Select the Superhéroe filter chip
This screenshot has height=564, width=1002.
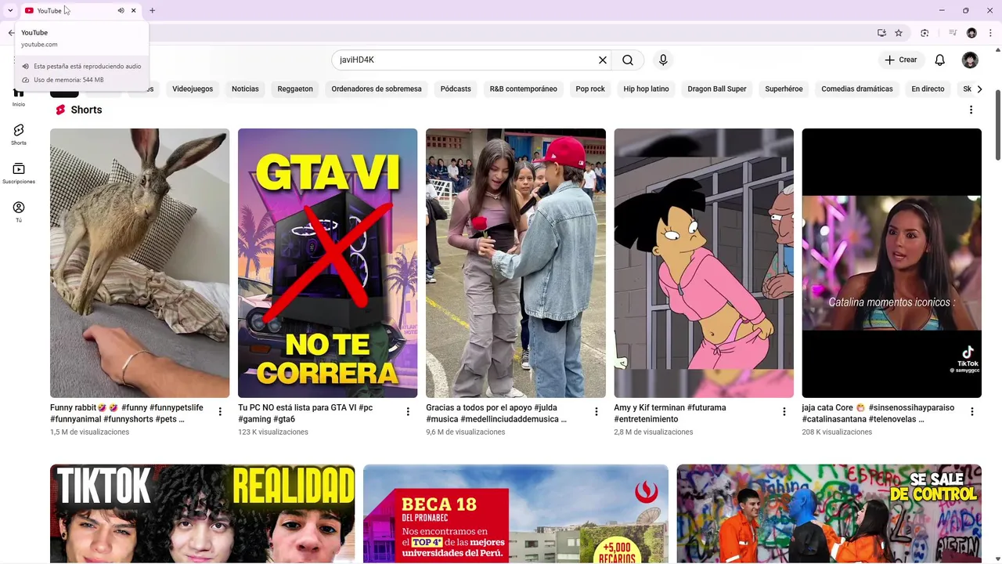(x=784, y=89)
